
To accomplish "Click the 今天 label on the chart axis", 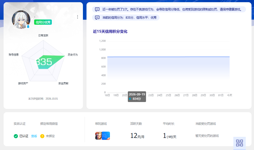I will pos(229,95).
